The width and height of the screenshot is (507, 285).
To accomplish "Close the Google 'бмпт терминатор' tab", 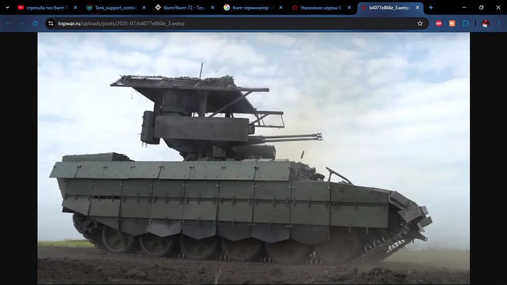I will click(x=281, y=8).
